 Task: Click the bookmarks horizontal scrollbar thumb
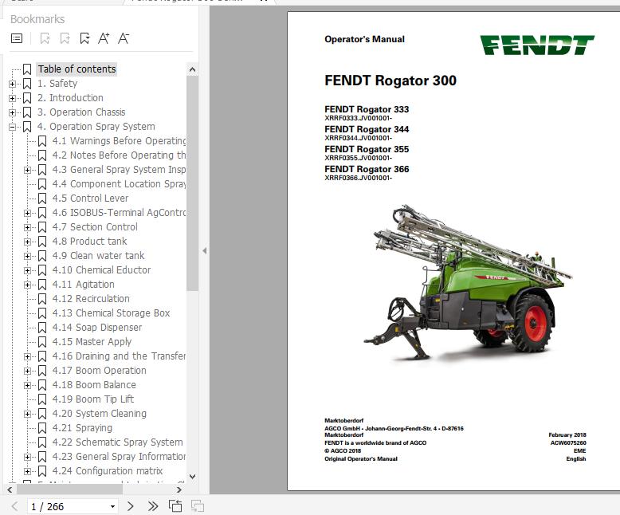69,489
